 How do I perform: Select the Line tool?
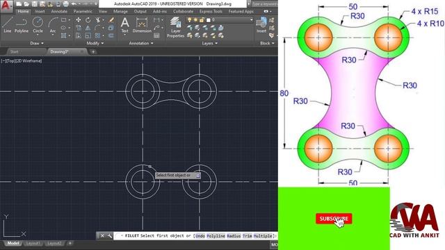(8, 25)
